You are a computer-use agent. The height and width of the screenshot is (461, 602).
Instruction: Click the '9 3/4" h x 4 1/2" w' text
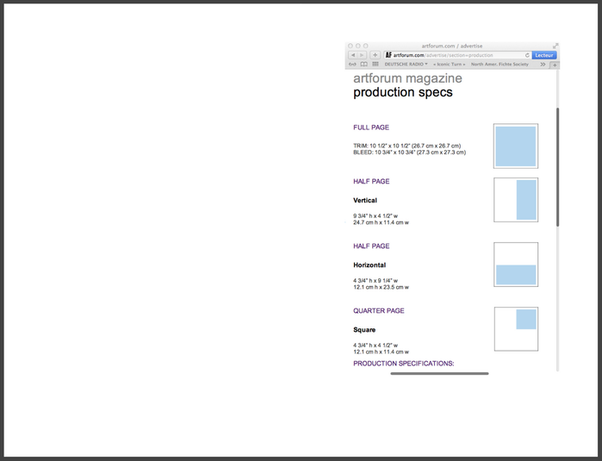click(x=375, y=216)
